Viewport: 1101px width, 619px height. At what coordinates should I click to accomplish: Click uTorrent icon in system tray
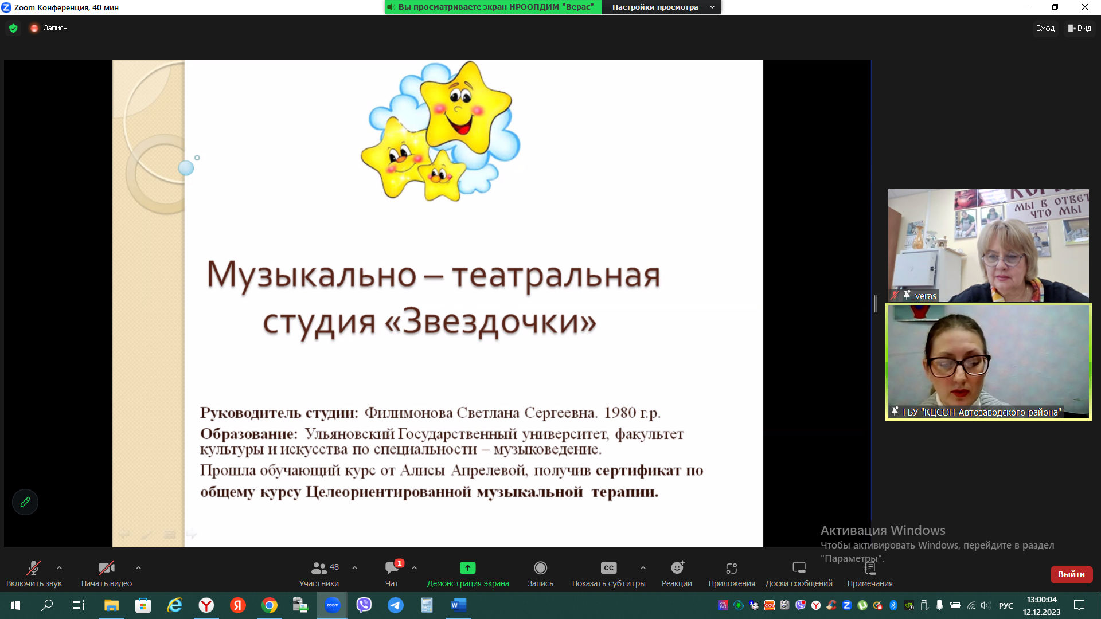[862, 605]
